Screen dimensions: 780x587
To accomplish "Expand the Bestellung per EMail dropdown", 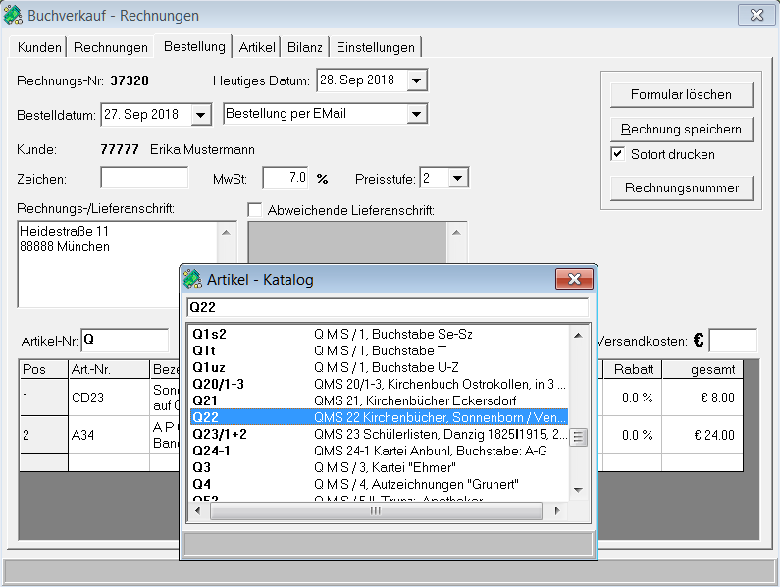I will [x=417, y=114].
